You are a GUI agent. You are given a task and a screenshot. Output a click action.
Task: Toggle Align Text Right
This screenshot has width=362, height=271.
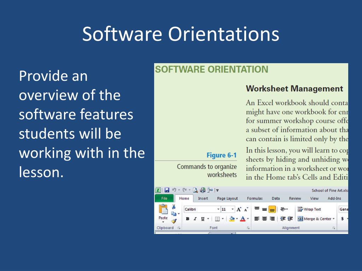(272, 219)
